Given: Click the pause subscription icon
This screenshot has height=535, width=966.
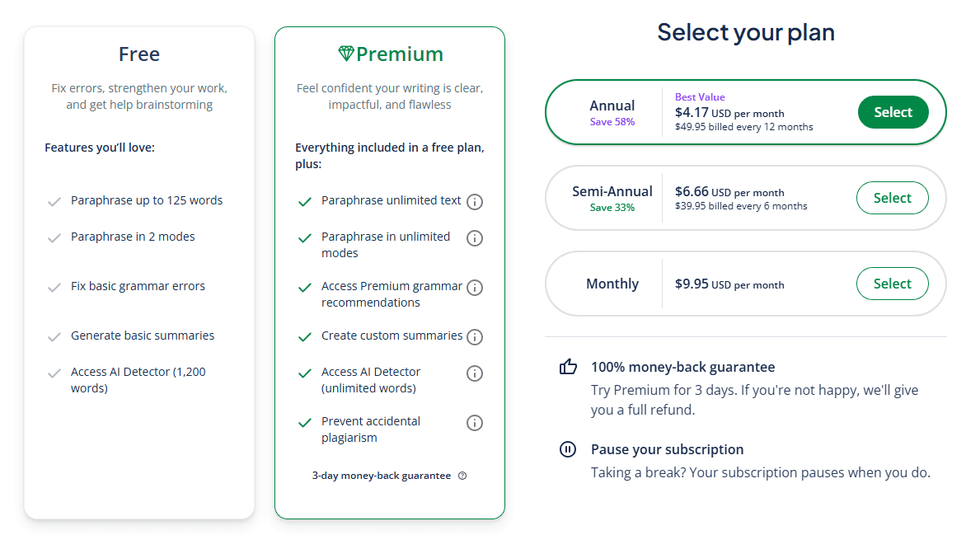Looking at the screenshot, I should [x=568, y=449].
